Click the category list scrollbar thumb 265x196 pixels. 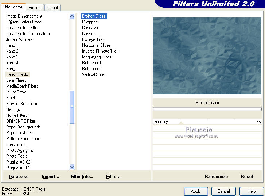point(72,107)
